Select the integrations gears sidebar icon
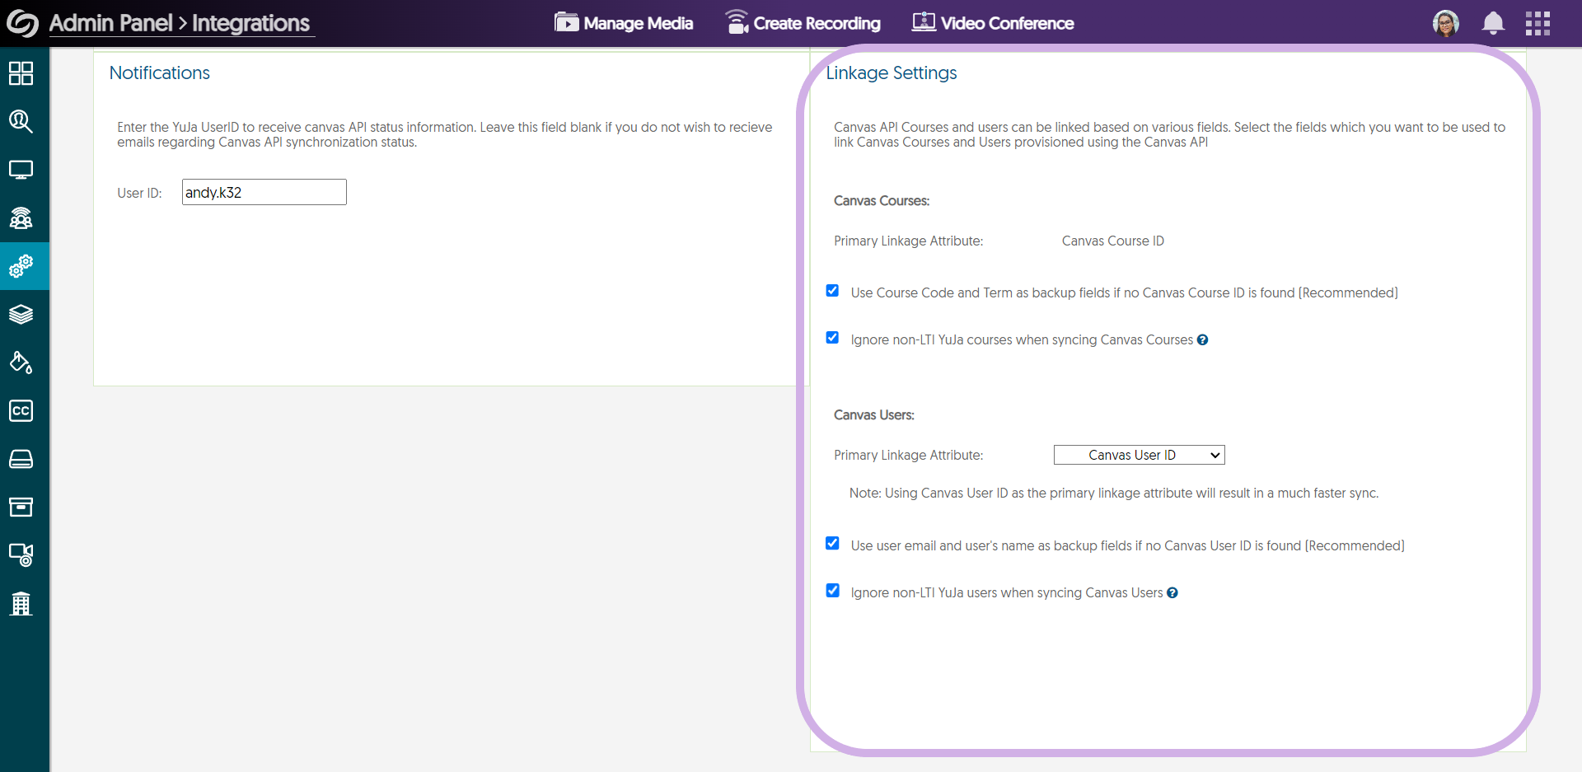 pos(21,266)
